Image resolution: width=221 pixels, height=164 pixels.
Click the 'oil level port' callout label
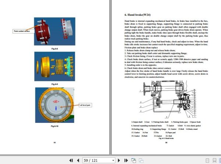pos(85,105)
